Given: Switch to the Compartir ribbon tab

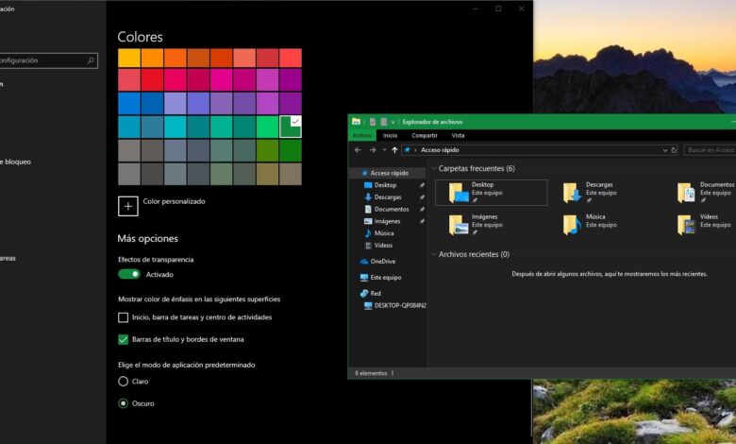Looking at the screenshot, I should pyautogui.click(x=424, y=135).
